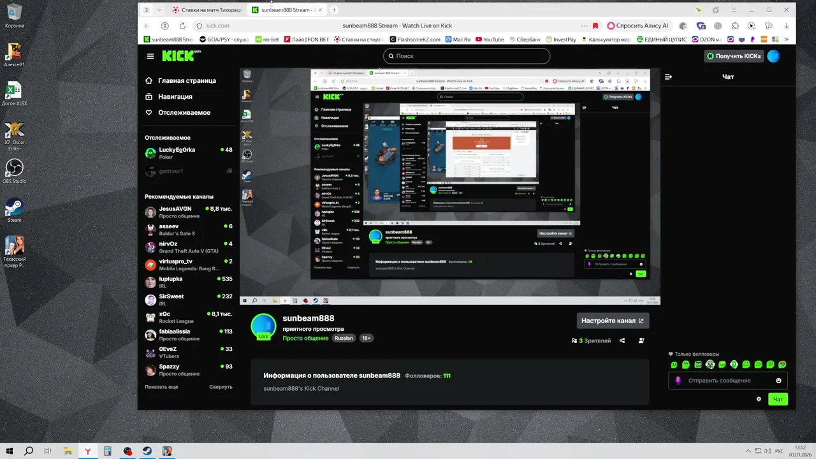Open Steam in the taskbar

[x=147, y=451]
